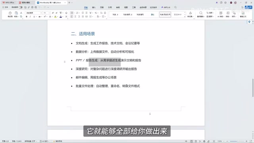The image size is (254, 143).
Task: Click the save icon in quick access bar
Action: coord(25,7)
